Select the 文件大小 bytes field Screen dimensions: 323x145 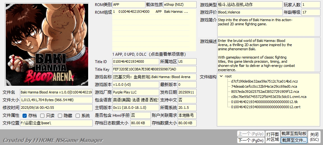point(56,100)
